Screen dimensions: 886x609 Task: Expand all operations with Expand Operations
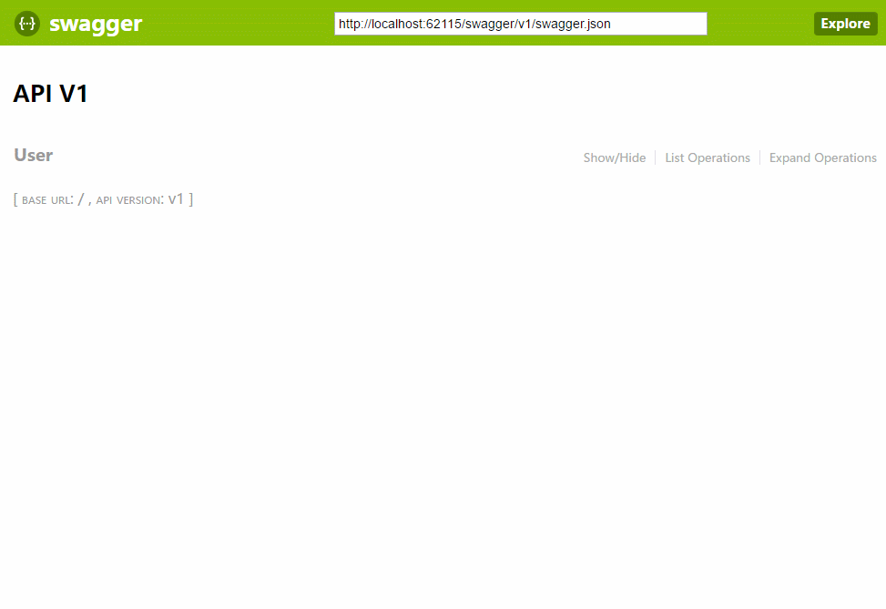tap(822, 157)
